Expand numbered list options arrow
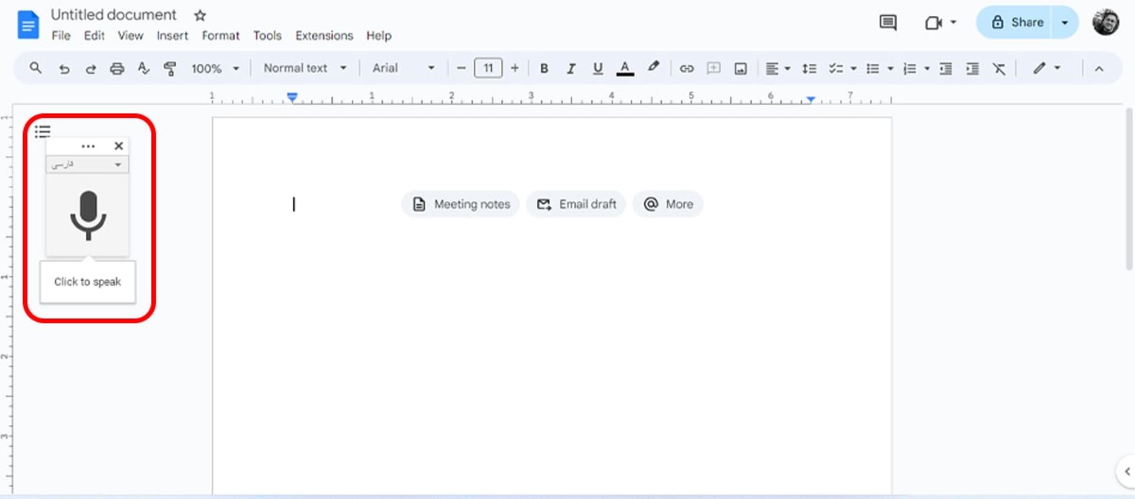The height and width of the screenshot is (499, 1135). [927, 69]
